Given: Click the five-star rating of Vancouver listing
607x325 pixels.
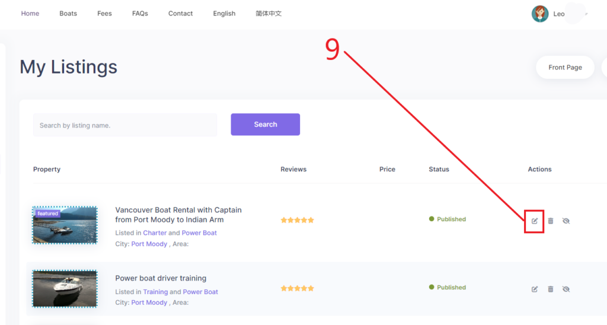Looking at the screenshot, I should click(297, 220).
